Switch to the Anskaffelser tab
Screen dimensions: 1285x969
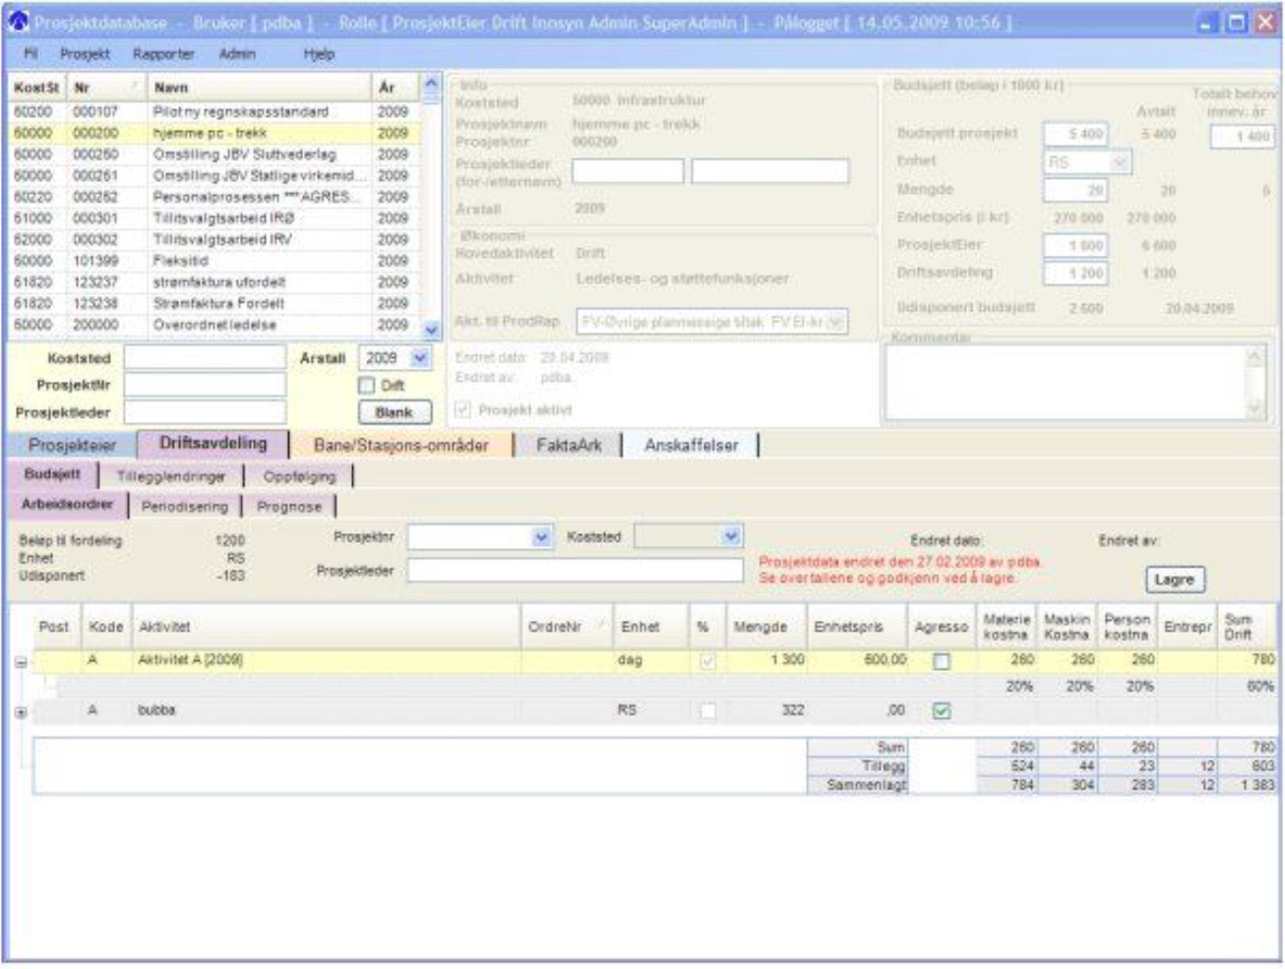click(691, 445)
